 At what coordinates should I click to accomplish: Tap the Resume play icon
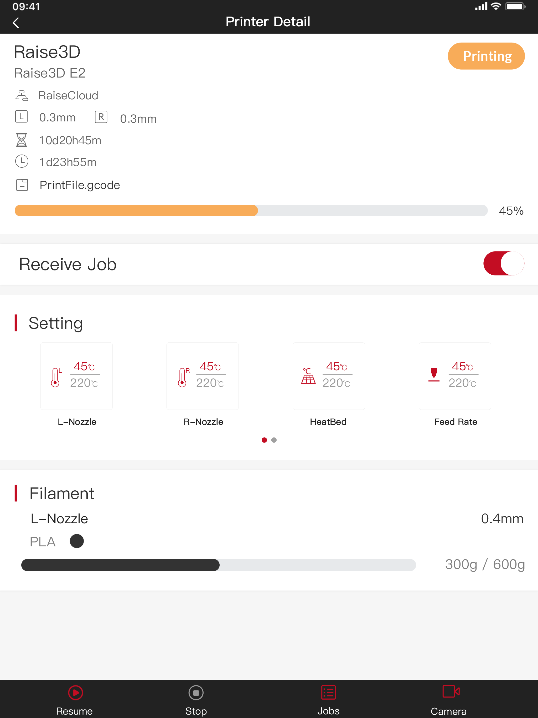point(75,693)
